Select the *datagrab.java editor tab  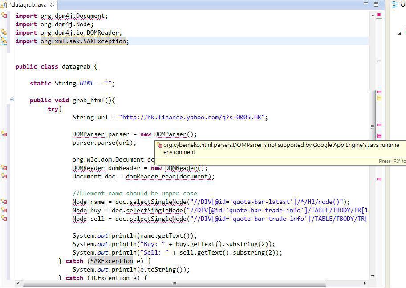pos(28,5)
